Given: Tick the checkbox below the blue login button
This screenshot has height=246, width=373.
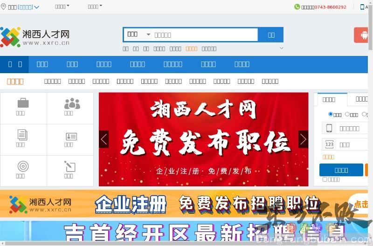Looking at the screenshot, I should tap(325, 179).
